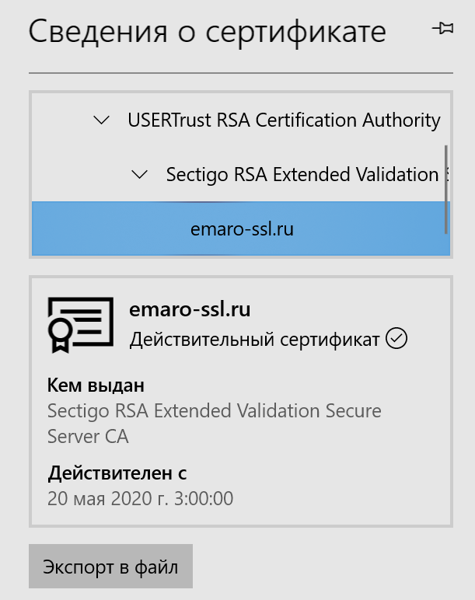Click the 'Действителен с' label

[117, 473]
